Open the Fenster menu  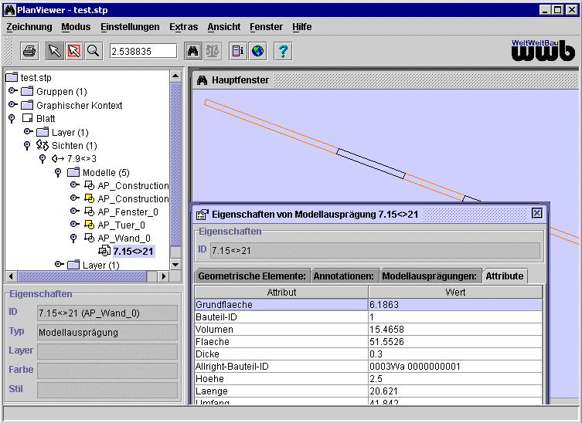click(x=267, y=27)
